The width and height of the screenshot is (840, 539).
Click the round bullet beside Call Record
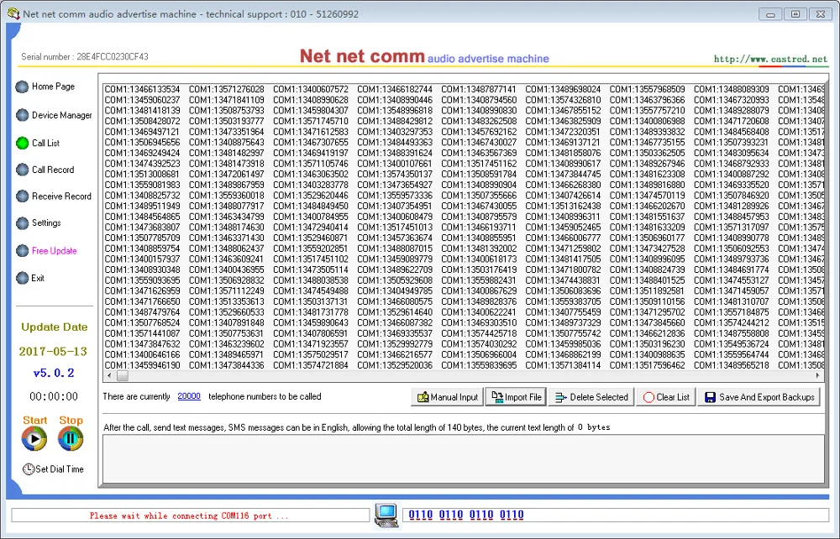22,170
